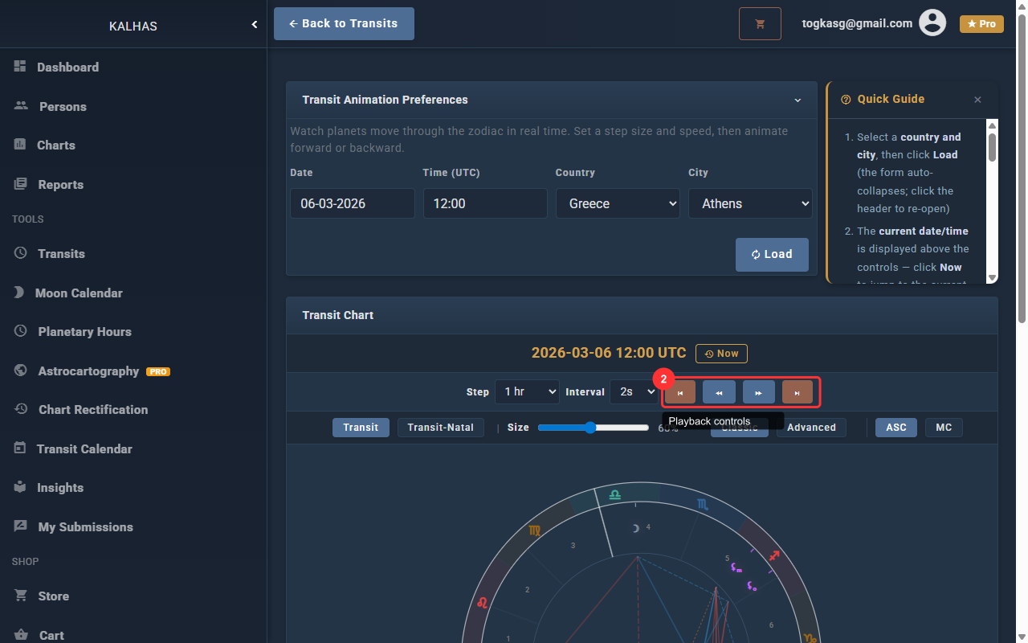Open Transit Calendar in sidebar

[84, 449]
